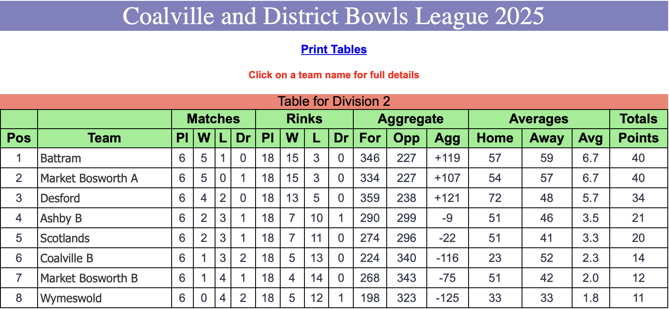The width and height of the screenshot is (669, 309).
Task: Open Battram team details
Action: tap(61, 158)
